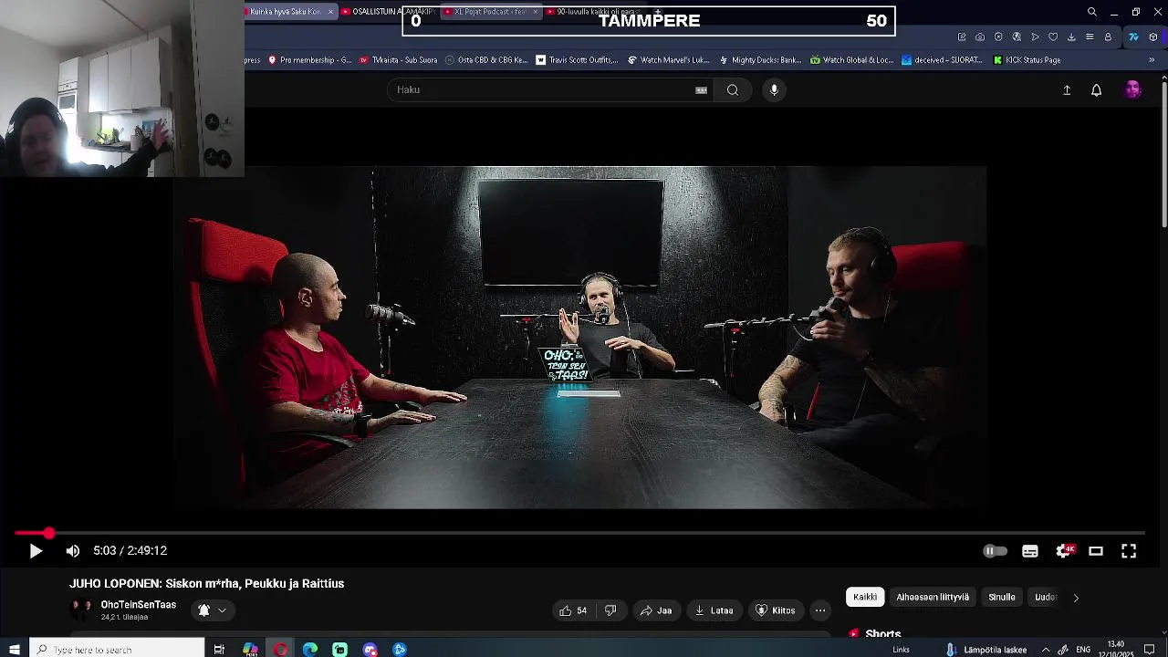Select the Kaikki filter chip
Viewport: 1168px width, 657px height.
click(x=865, y=597)
